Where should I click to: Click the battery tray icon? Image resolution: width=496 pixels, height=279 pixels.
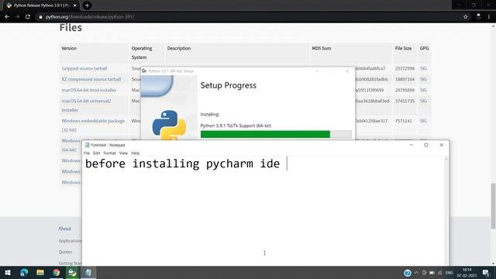tap(432, 273)
